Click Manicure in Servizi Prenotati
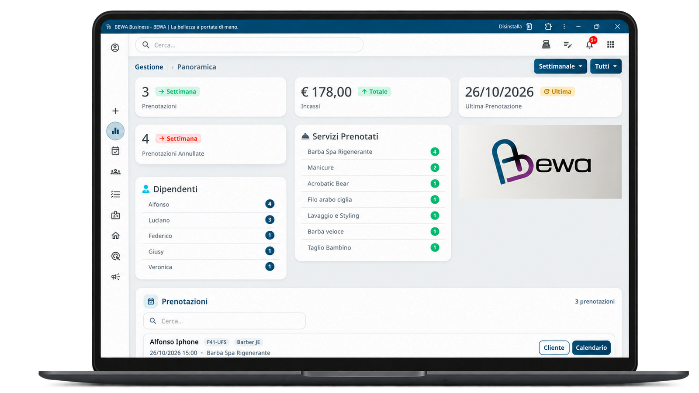This screenshot has width=699, height=393. [373, 167]
